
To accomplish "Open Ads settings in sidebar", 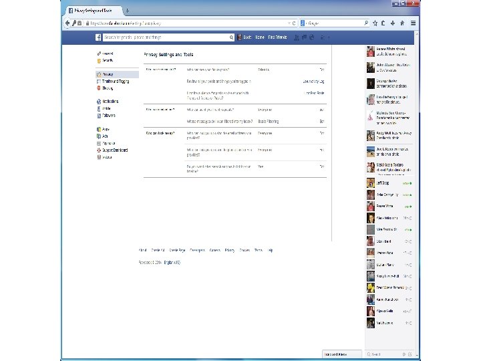I will click(x=102, y=136).
